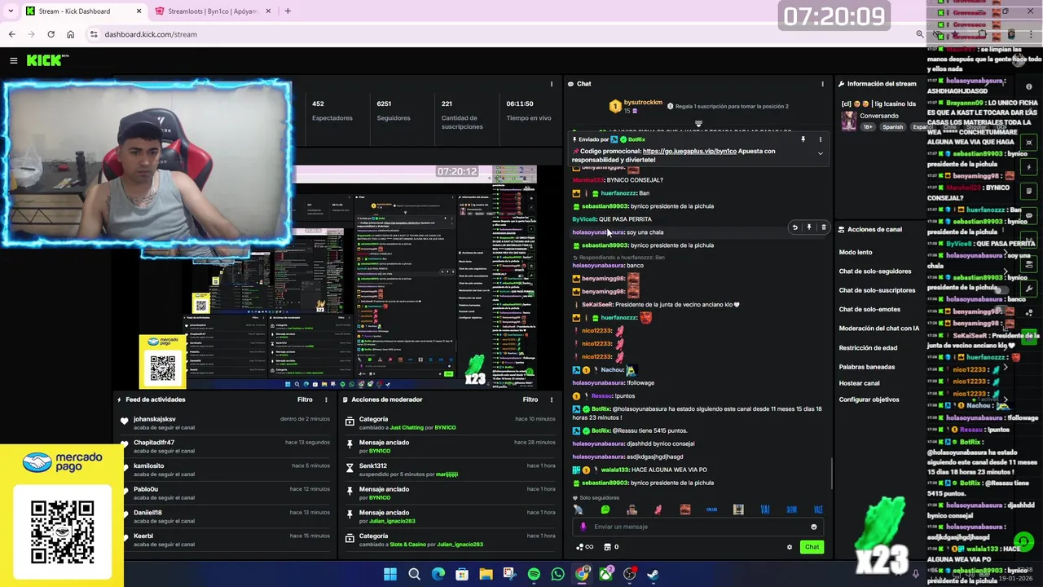The height and width of the screenshot is (587, 1043).
Task: Open Filtro in Feed de actividades
Action: click(305, 399)
